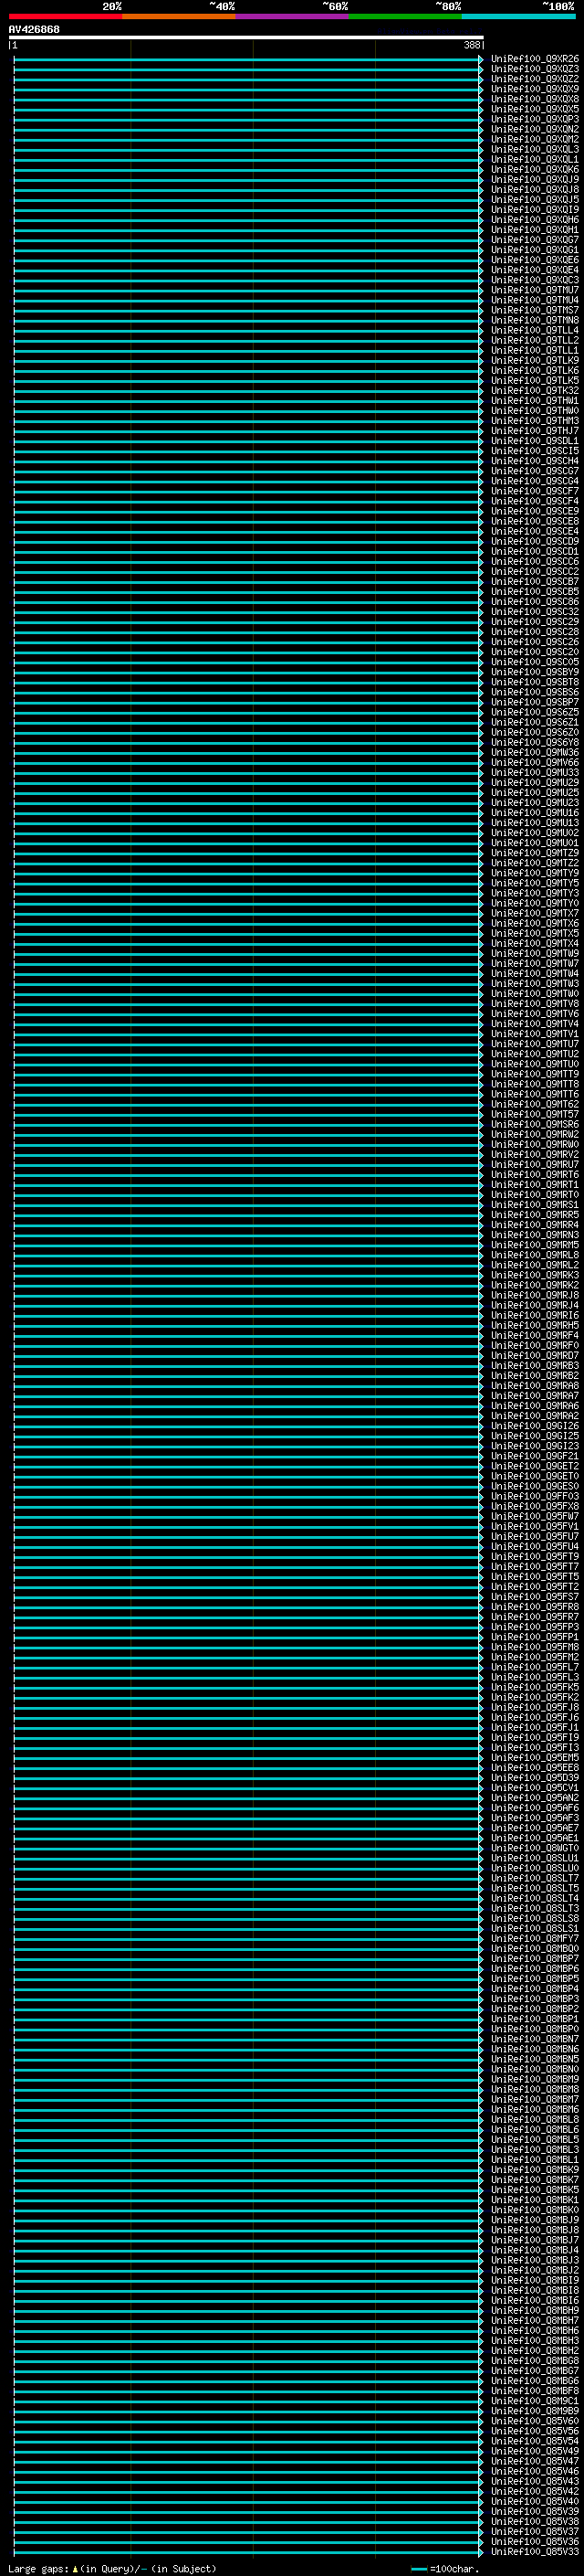Click the red 20% identity color bar
This screenshot has width=584, height=2576.
click(66, 16)
